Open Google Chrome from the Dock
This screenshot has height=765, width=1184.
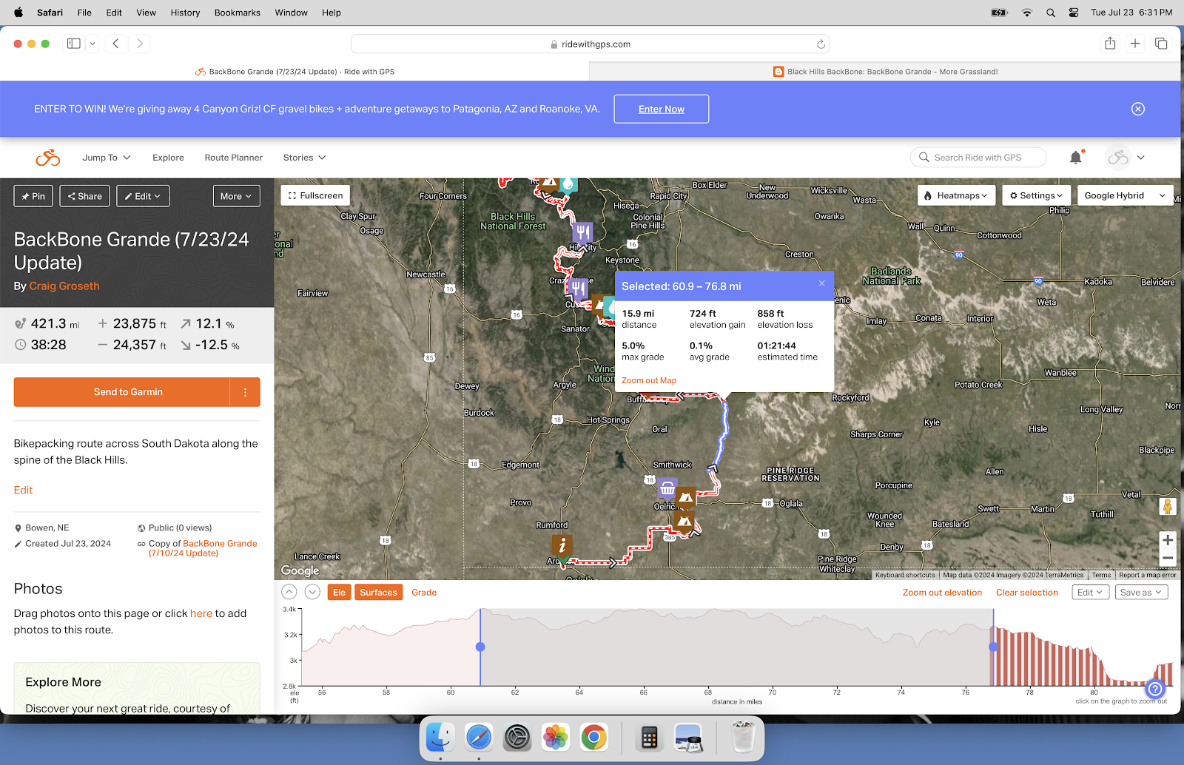[x=593, y=738]
